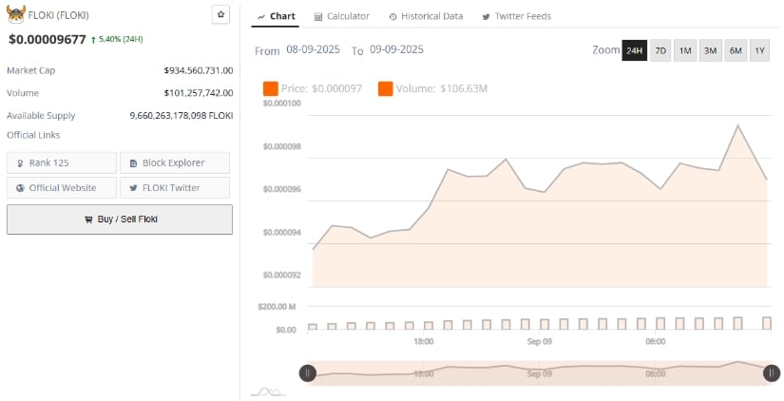Viewport: 784px width, 401px height.
Task: Click the clock icon in the Historical Data tab
Action: 393,17
